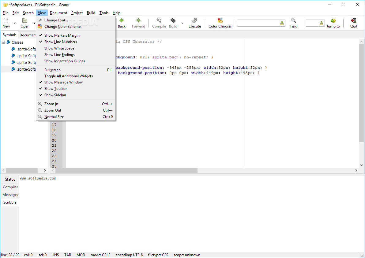The height and width of the screenshot is (258, 365).
Task: Click the editor vertical scrollbar thumb
Action: 361,93
